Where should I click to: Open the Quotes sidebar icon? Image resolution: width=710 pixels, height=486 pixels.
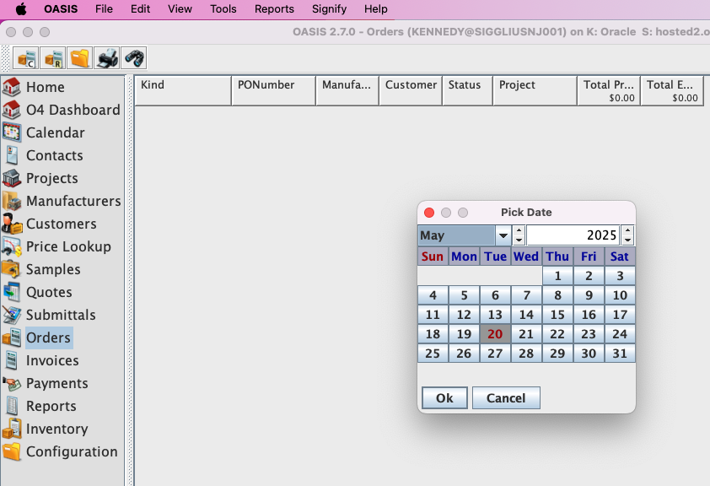pyautogui.click(x=11, y=292)
